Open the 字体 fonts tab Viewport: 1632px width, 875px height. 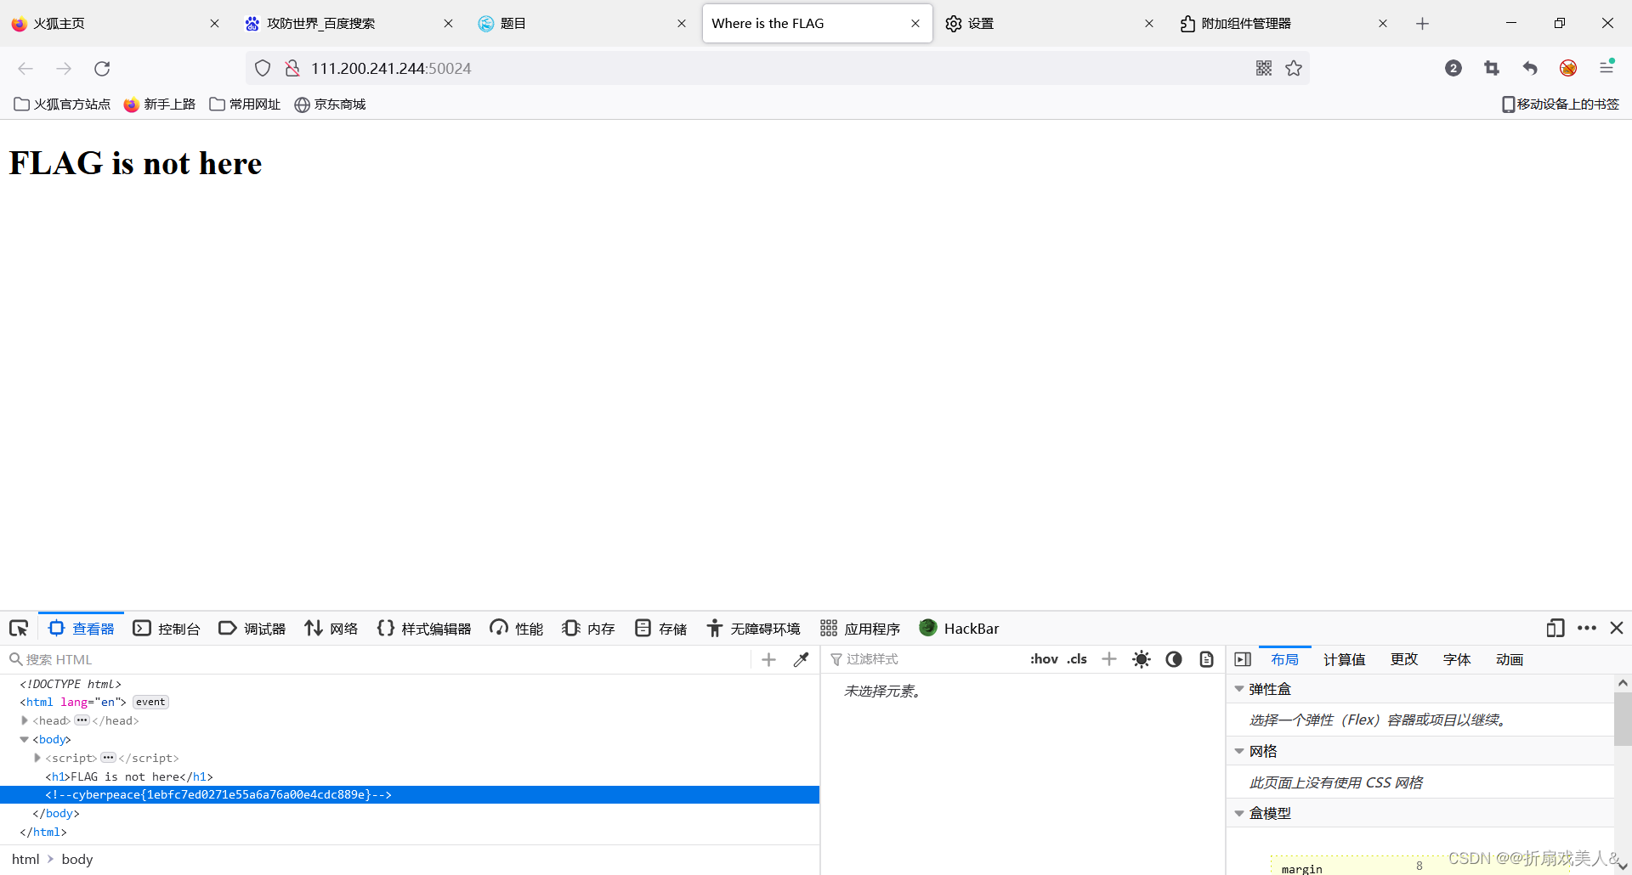(1457, 659)
